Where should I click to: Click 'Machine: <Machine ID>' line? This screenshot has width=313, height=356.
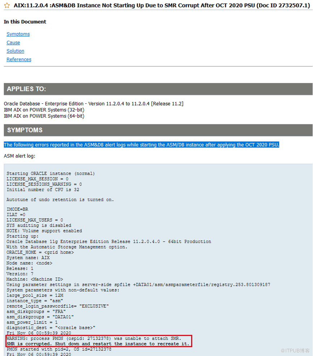[35, 279]
